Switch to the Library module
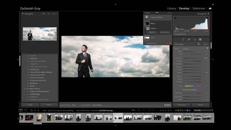Screen dimensions: 231x130 172,9
